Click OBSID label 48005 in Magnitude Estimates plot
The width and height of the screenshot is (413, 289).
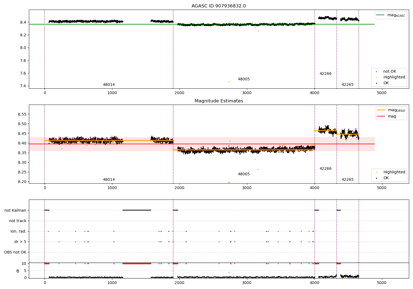coord(244,174)
